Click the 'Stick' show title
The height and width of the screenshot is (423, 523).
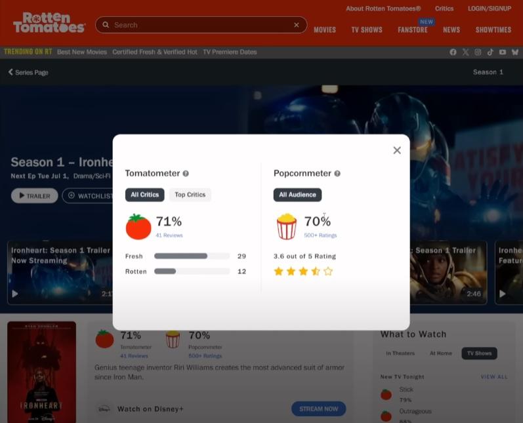pyautogui.click(x=406, y=390)
